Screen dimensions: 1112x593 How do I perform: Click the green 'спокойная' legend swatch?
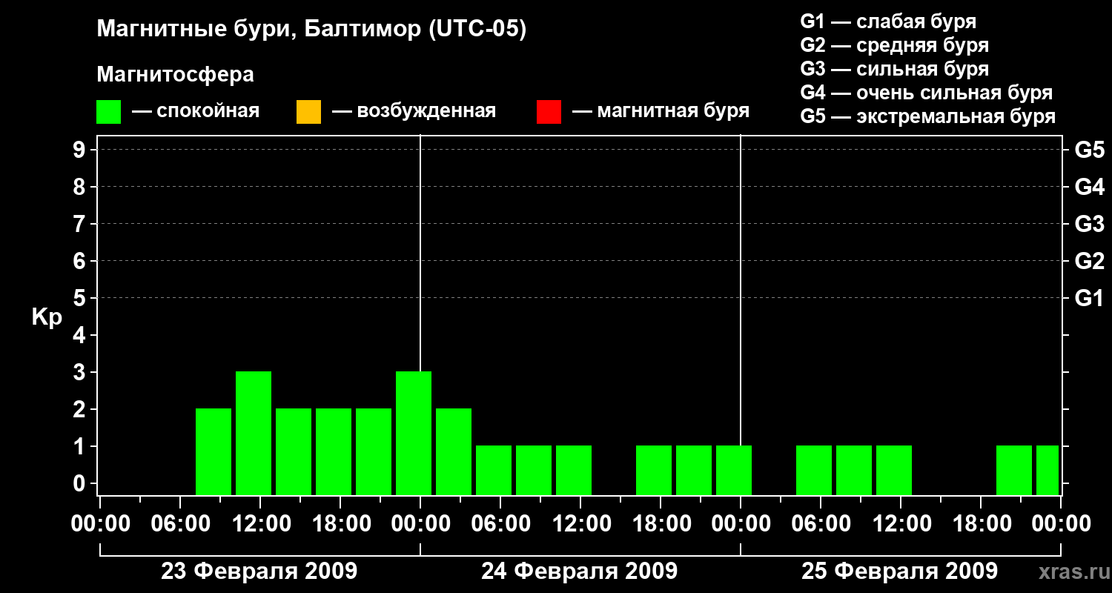pos(109,112)
